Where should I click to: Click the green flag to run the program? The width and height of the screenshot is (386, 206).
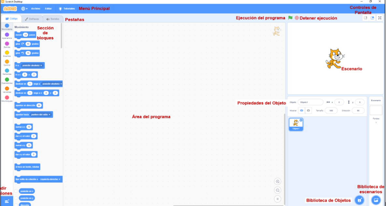pos(291,18)
